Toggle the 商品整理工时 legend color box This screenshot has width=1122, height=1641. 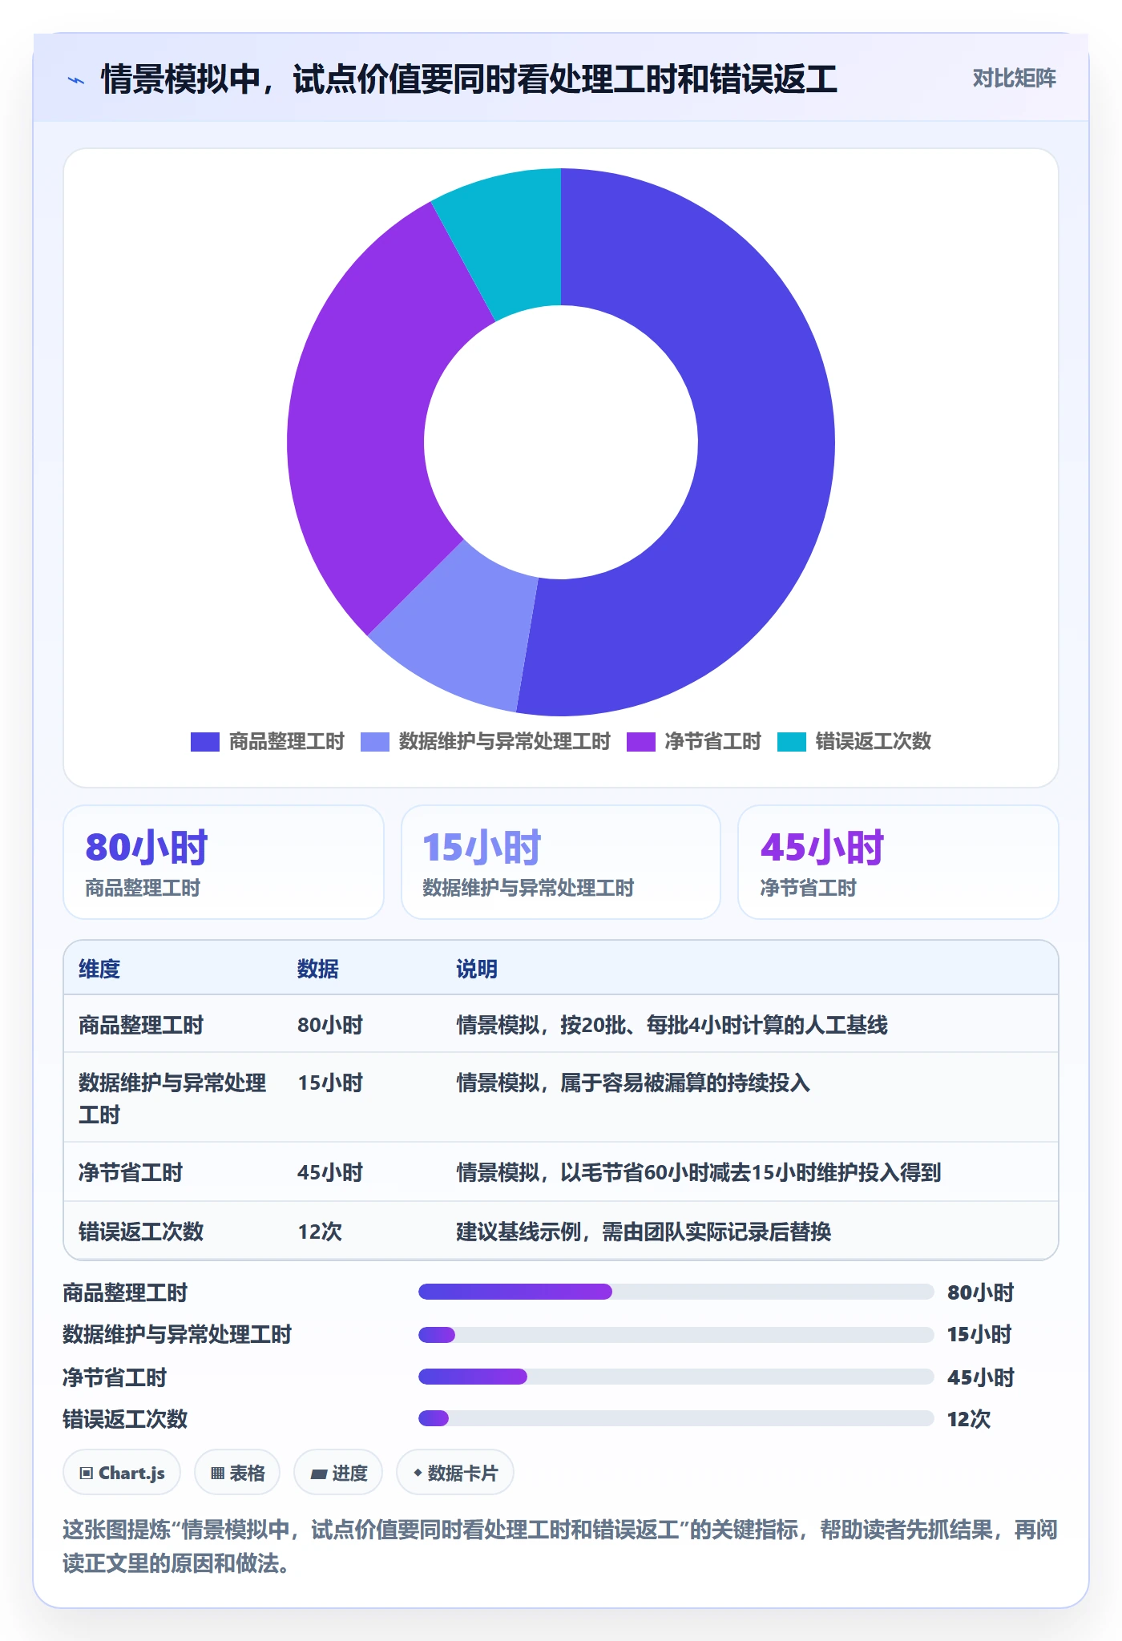click(204, 742)
